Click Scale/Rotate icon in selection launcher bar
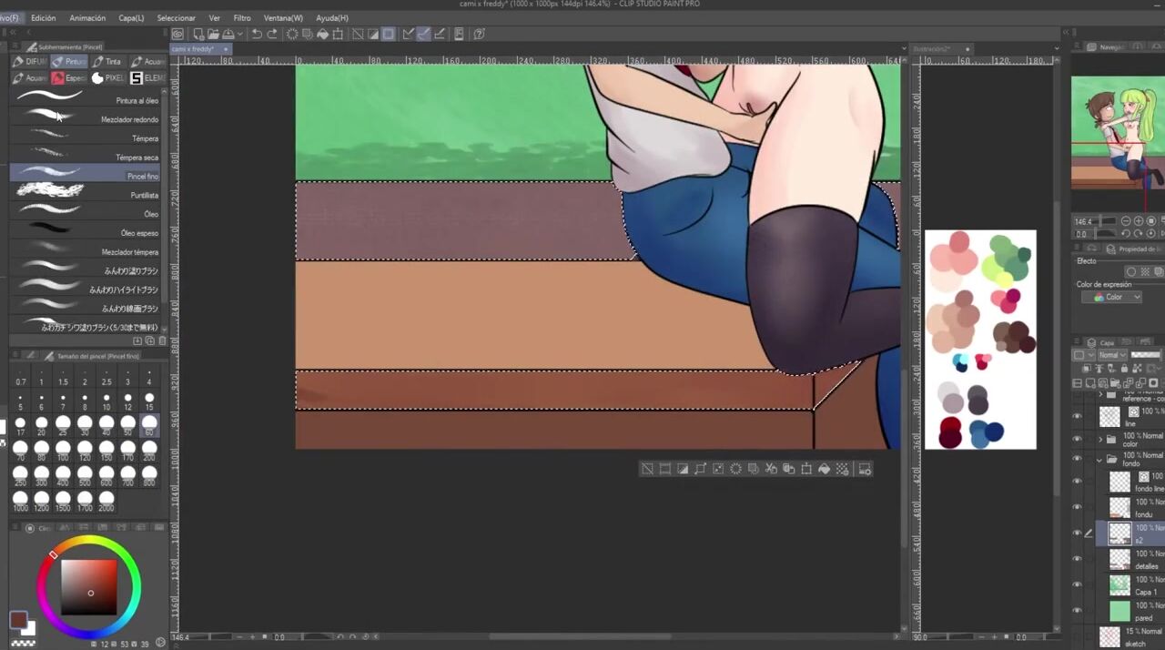The height and width of the screenshot is (650, 1165). point(806,469)
